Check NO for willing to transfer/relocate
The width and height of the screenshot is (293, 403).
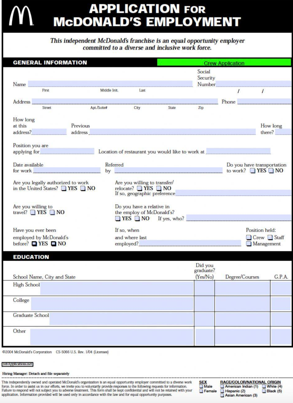[159, 188]
